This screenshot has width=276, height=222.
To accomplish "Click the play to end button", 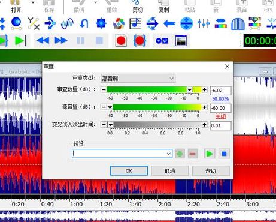I will tap(20, 41).
